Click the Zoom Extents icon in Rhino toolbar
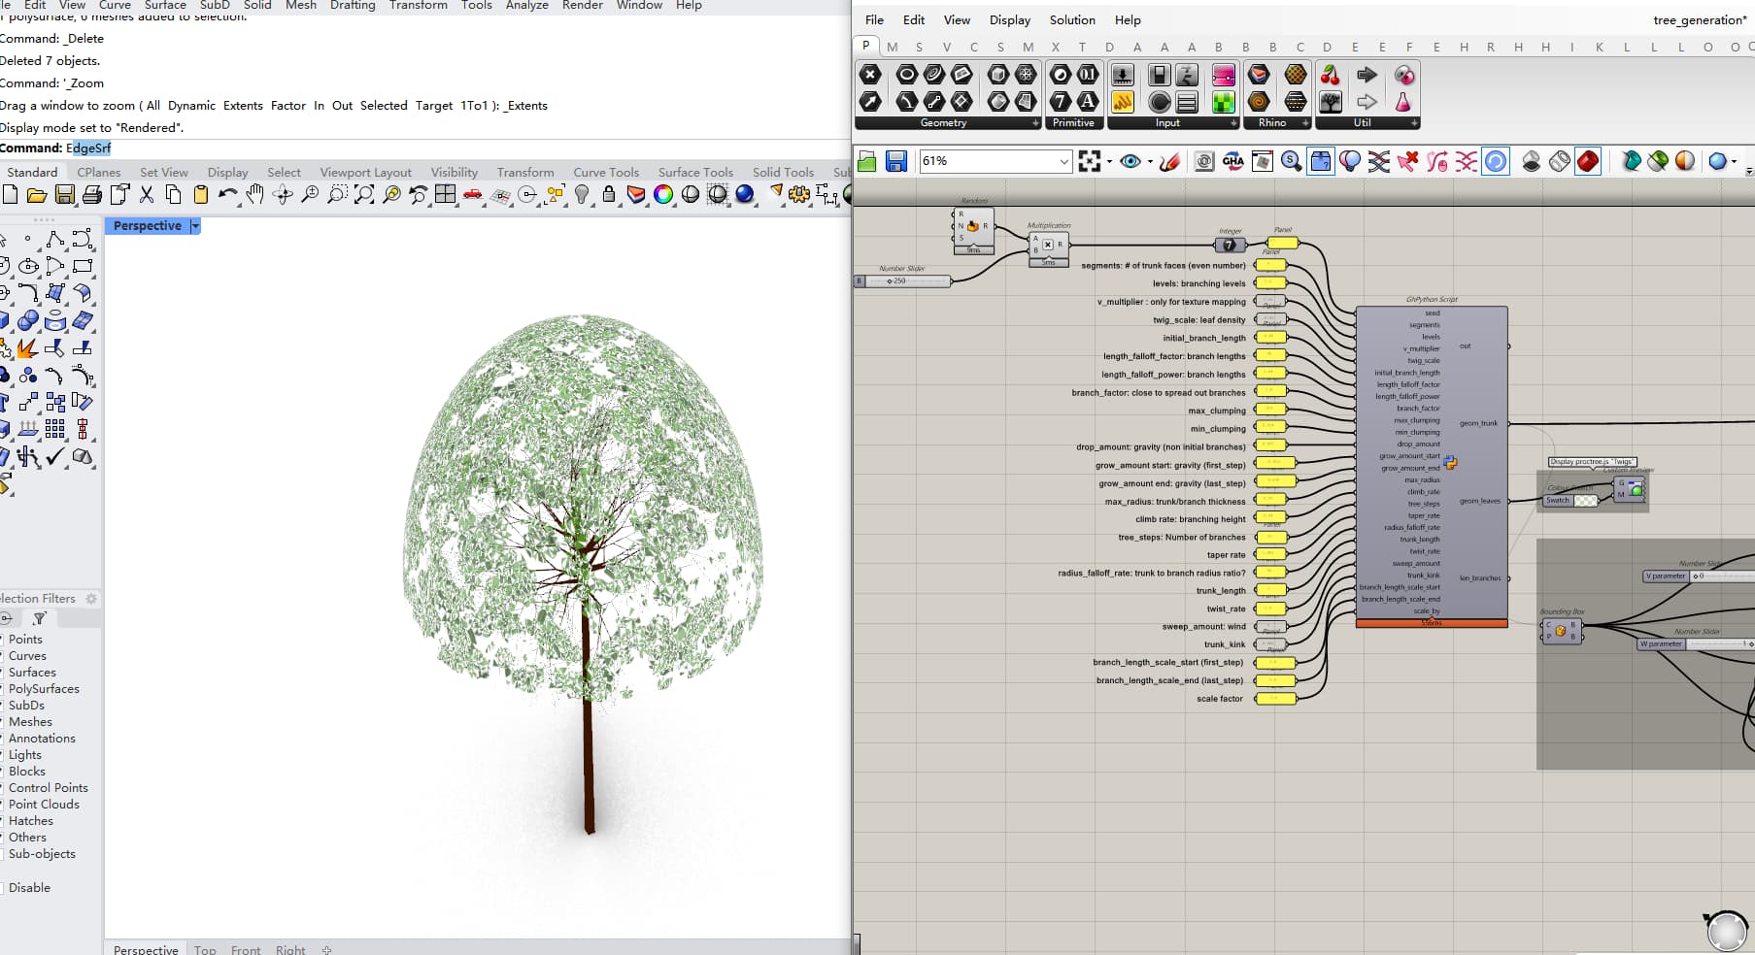Screen dimensions: 1755x955 tap(364, 195)
